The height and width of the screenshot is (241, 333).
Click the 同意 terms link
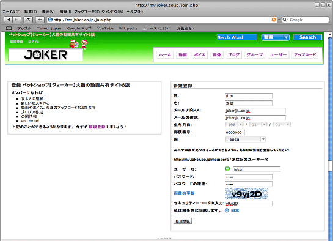tap(235, 210)
